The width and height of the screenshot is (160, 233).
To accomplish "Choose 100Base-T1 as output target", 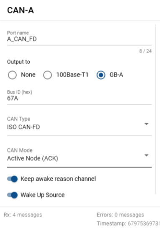I will click(48, 75).
